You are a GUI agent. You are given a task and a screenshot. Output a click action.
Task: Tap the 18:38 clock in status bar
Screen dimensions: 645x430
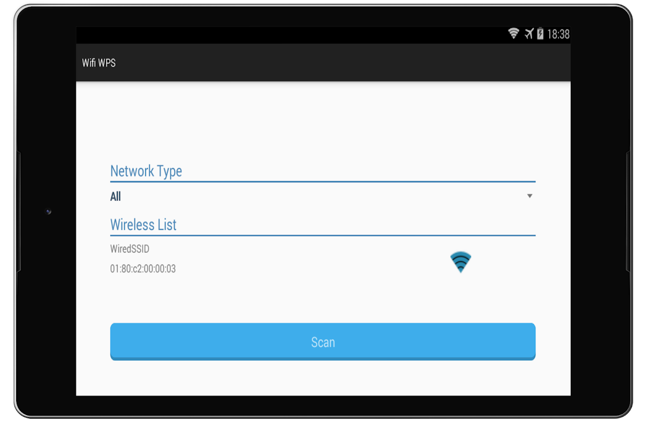pyautogui.click(x=558, y=34)
